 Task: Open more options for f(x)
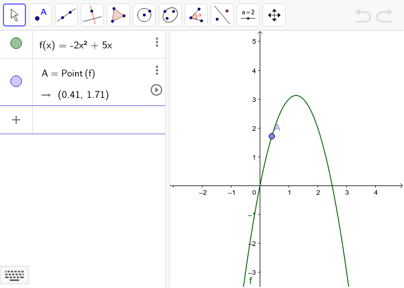pos(157,42)
